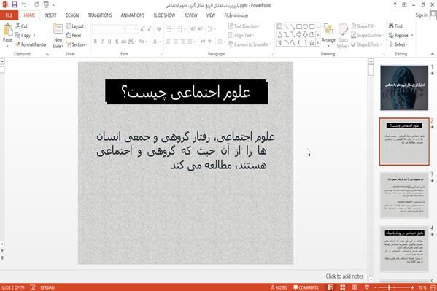Open Shape Fill dropdown
This screenshot has height=291, width=437.
point(363,26)
